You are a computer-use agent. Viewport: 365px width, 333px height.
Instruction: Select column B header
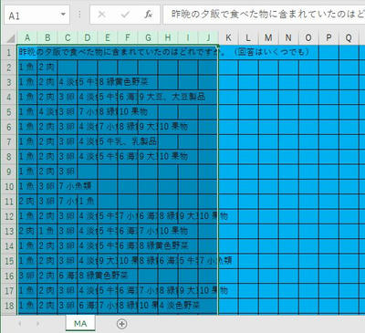[47, 37]
